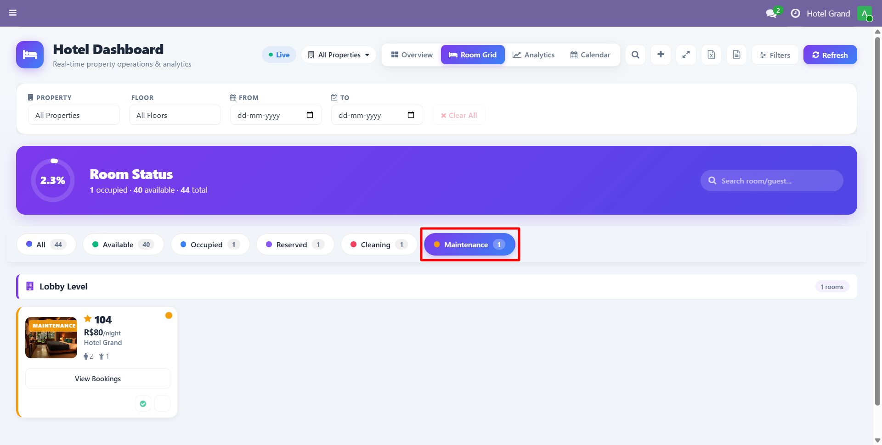Click green checkmark on room 104

click(x=143, y=404)
